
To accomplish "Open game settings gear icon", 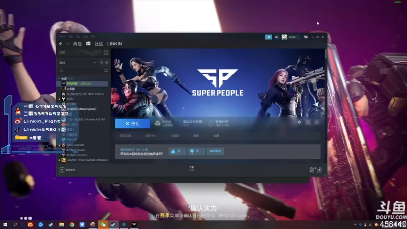I will coord(299,122).
